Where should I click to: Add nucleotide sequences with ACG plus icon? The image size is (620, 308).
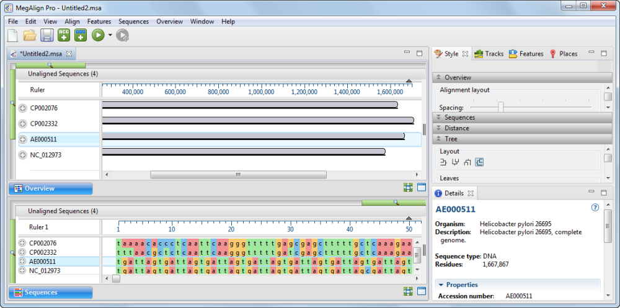click(x=64, y=35)
